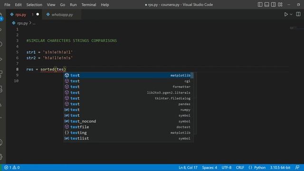Open Manage gear icon in activity bar
The width and height of the screenshot is (304, 171).
(1, 156)
